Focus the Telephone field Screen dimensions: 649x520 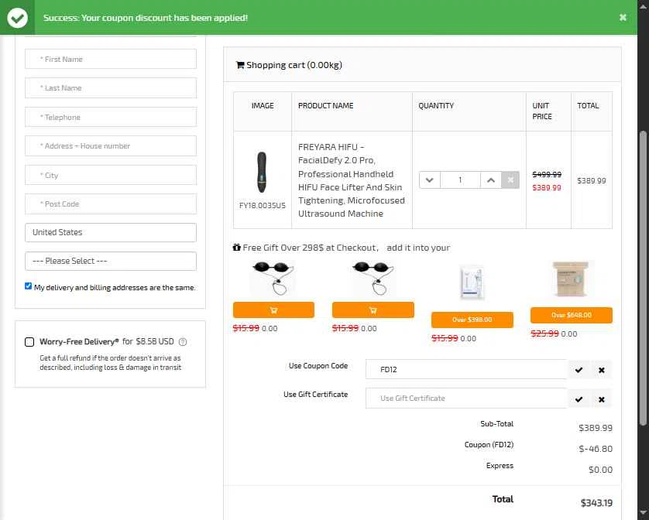[x=111, y=117]
